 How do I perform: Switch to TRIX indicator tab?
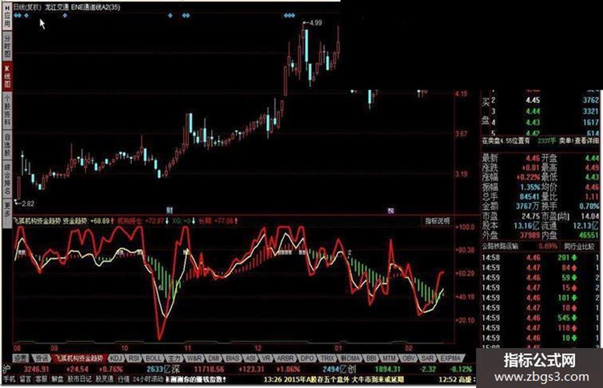click(x=327, y=359)
